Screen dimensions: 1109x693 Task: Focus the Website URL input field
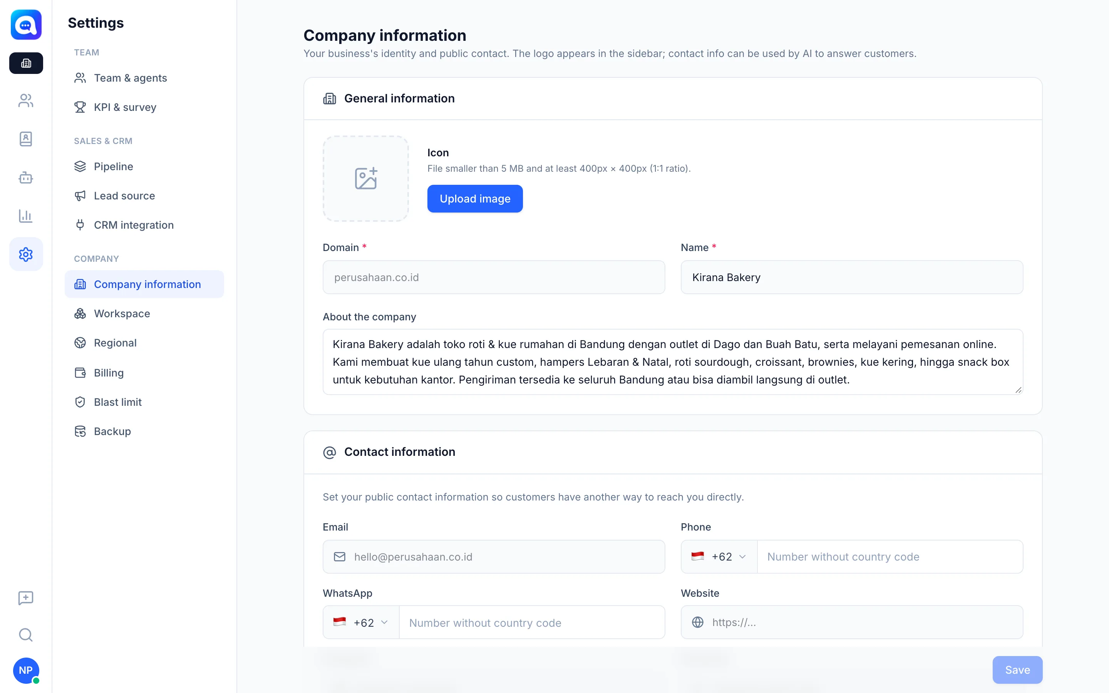[x=851, y=623]
